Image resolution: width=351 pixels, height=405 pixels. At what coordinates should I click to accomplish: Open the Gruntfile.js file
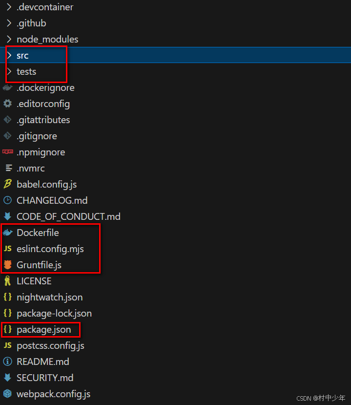coord(39,265)
